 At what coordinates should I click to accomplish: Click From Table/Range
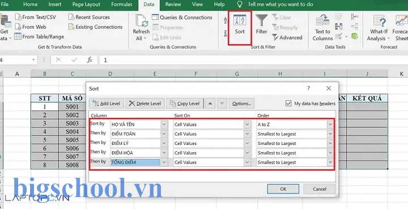coord(39,37)
